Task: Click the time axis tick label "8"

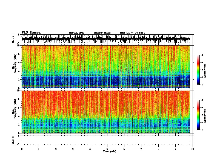Action: point(158,149)
